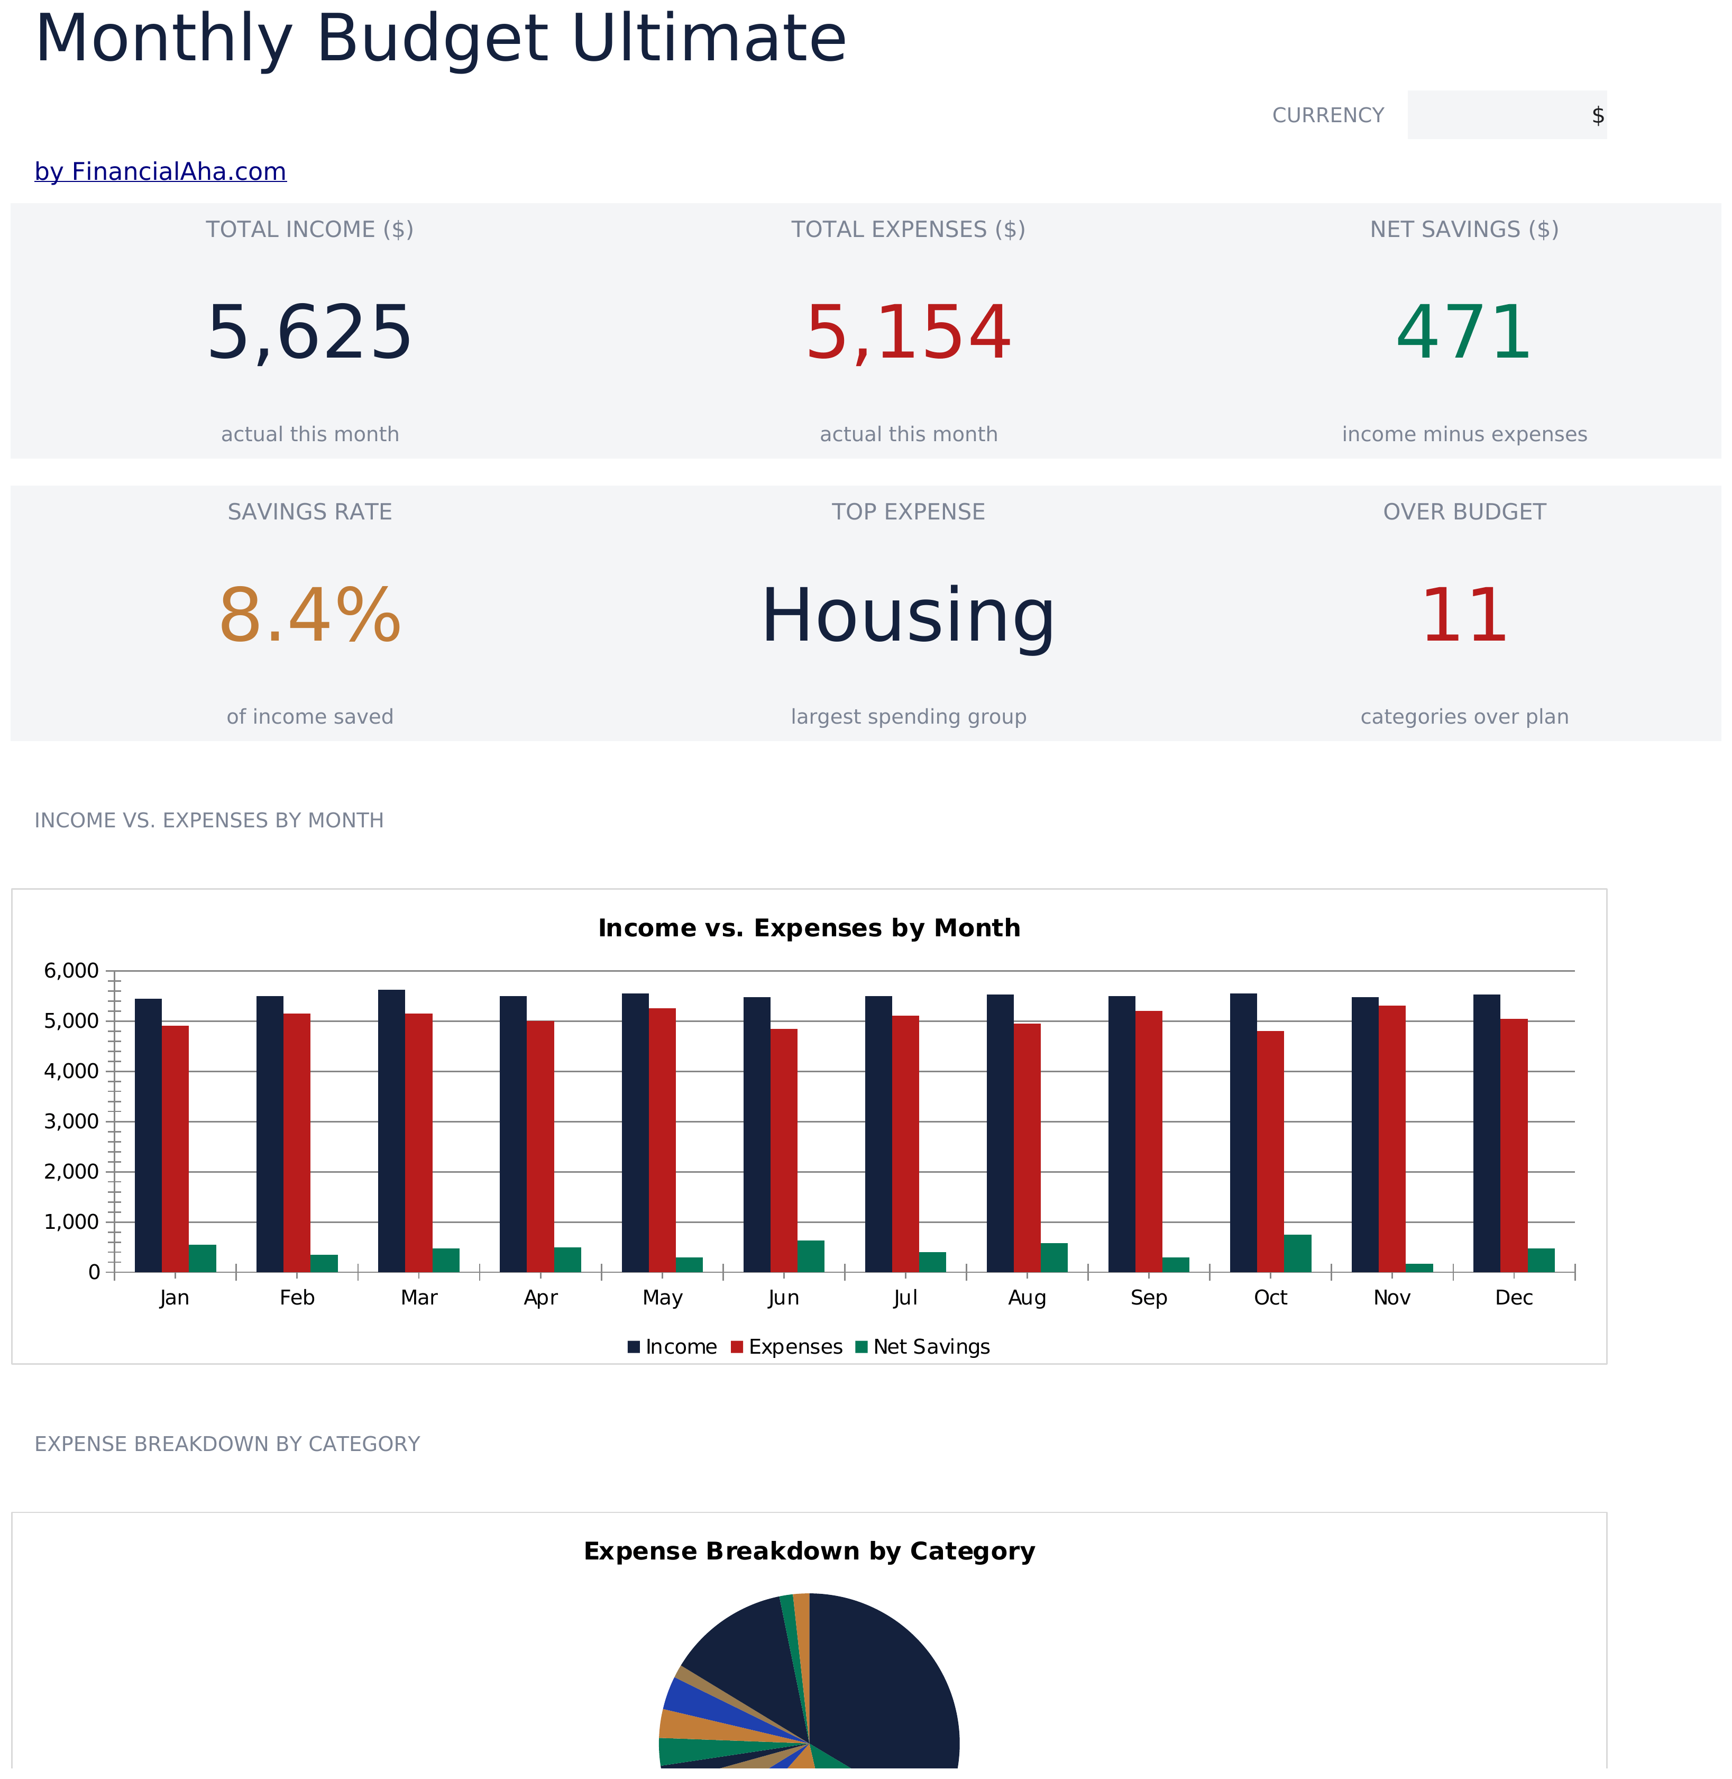The image size is (1732, 1779).
Task: Click the May axis label
Action: click(x=661, y=1298)
